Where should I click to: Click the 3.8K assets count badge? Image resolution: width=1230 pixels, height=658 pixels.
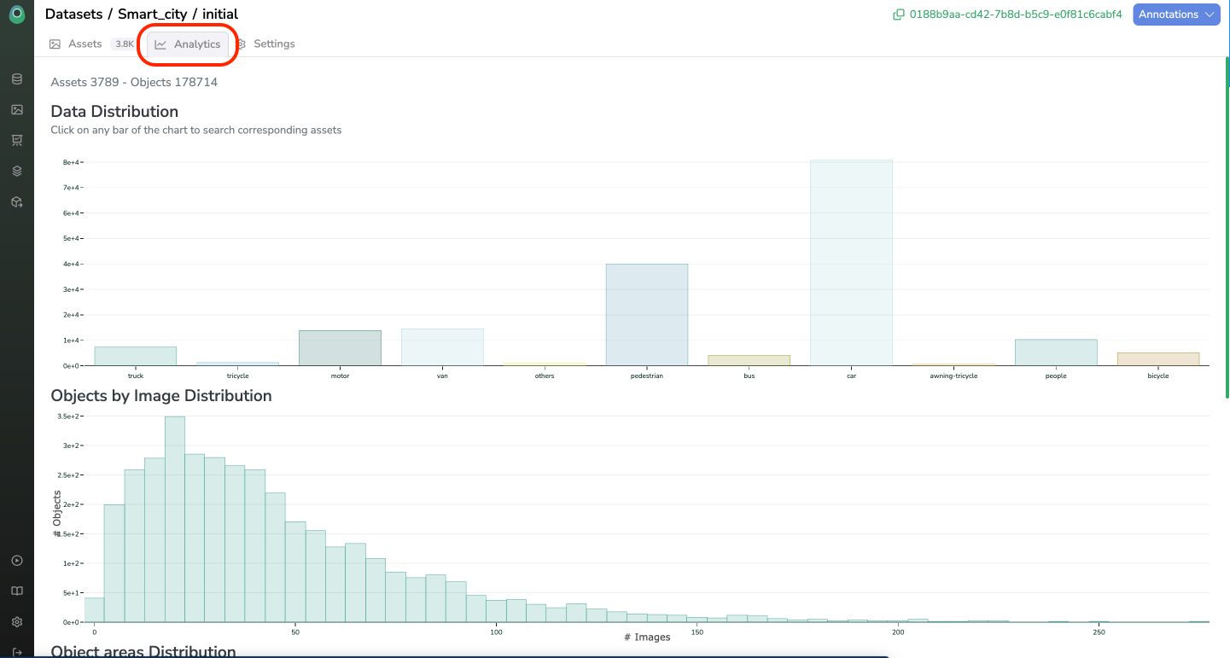tap(125, 44)
